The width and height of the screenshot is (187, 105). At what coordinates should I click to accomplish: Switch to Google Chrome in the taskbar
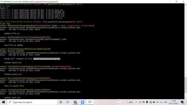pos(75,102)
